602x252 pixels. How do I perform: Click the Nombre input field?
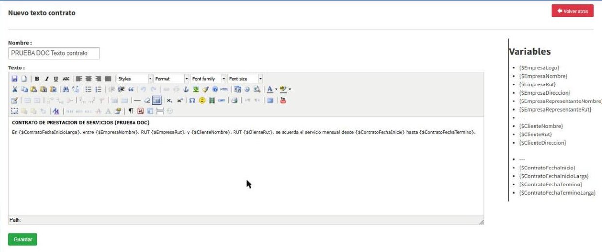click(x=54, y=53)
